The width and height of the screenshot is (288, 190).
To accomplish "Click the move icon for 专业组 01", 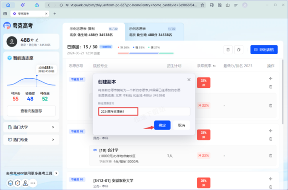I will [x=271, y=79].
